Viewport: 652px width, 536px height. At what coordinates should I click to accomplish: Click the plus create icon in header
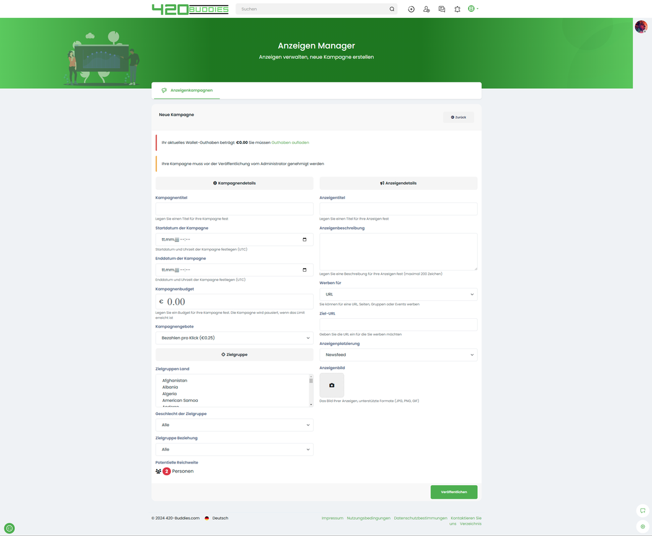[x=411, y=9]
